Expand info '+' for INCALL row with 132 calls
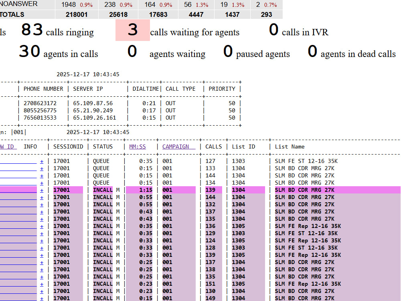Screen dimensions: 401x301 pyautogui.click(x=42, y=205)
